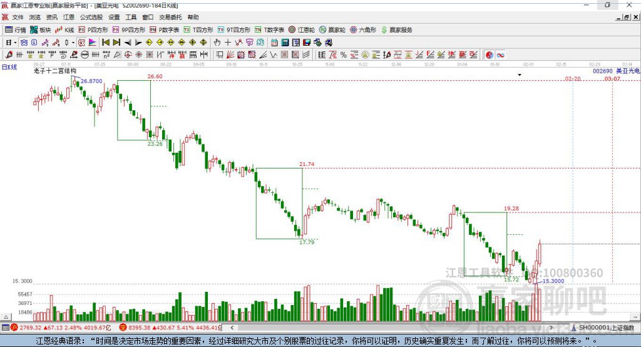Select the hand pan tool

217,43
